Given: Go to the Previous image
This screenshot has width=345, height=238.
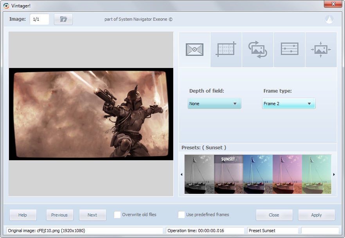Looking at the screenshot, I should point(59,215).
